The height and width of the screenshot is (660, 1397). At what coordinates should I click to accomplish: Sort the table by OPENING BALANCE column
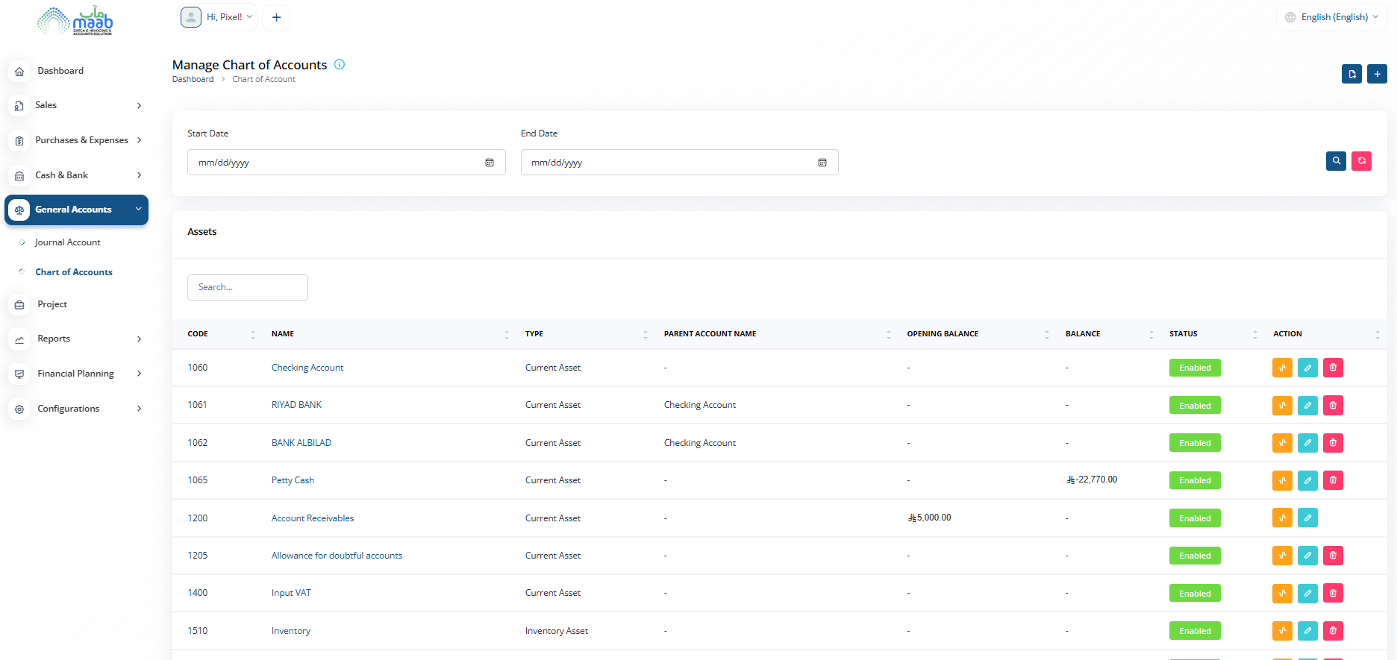point(978,334)
